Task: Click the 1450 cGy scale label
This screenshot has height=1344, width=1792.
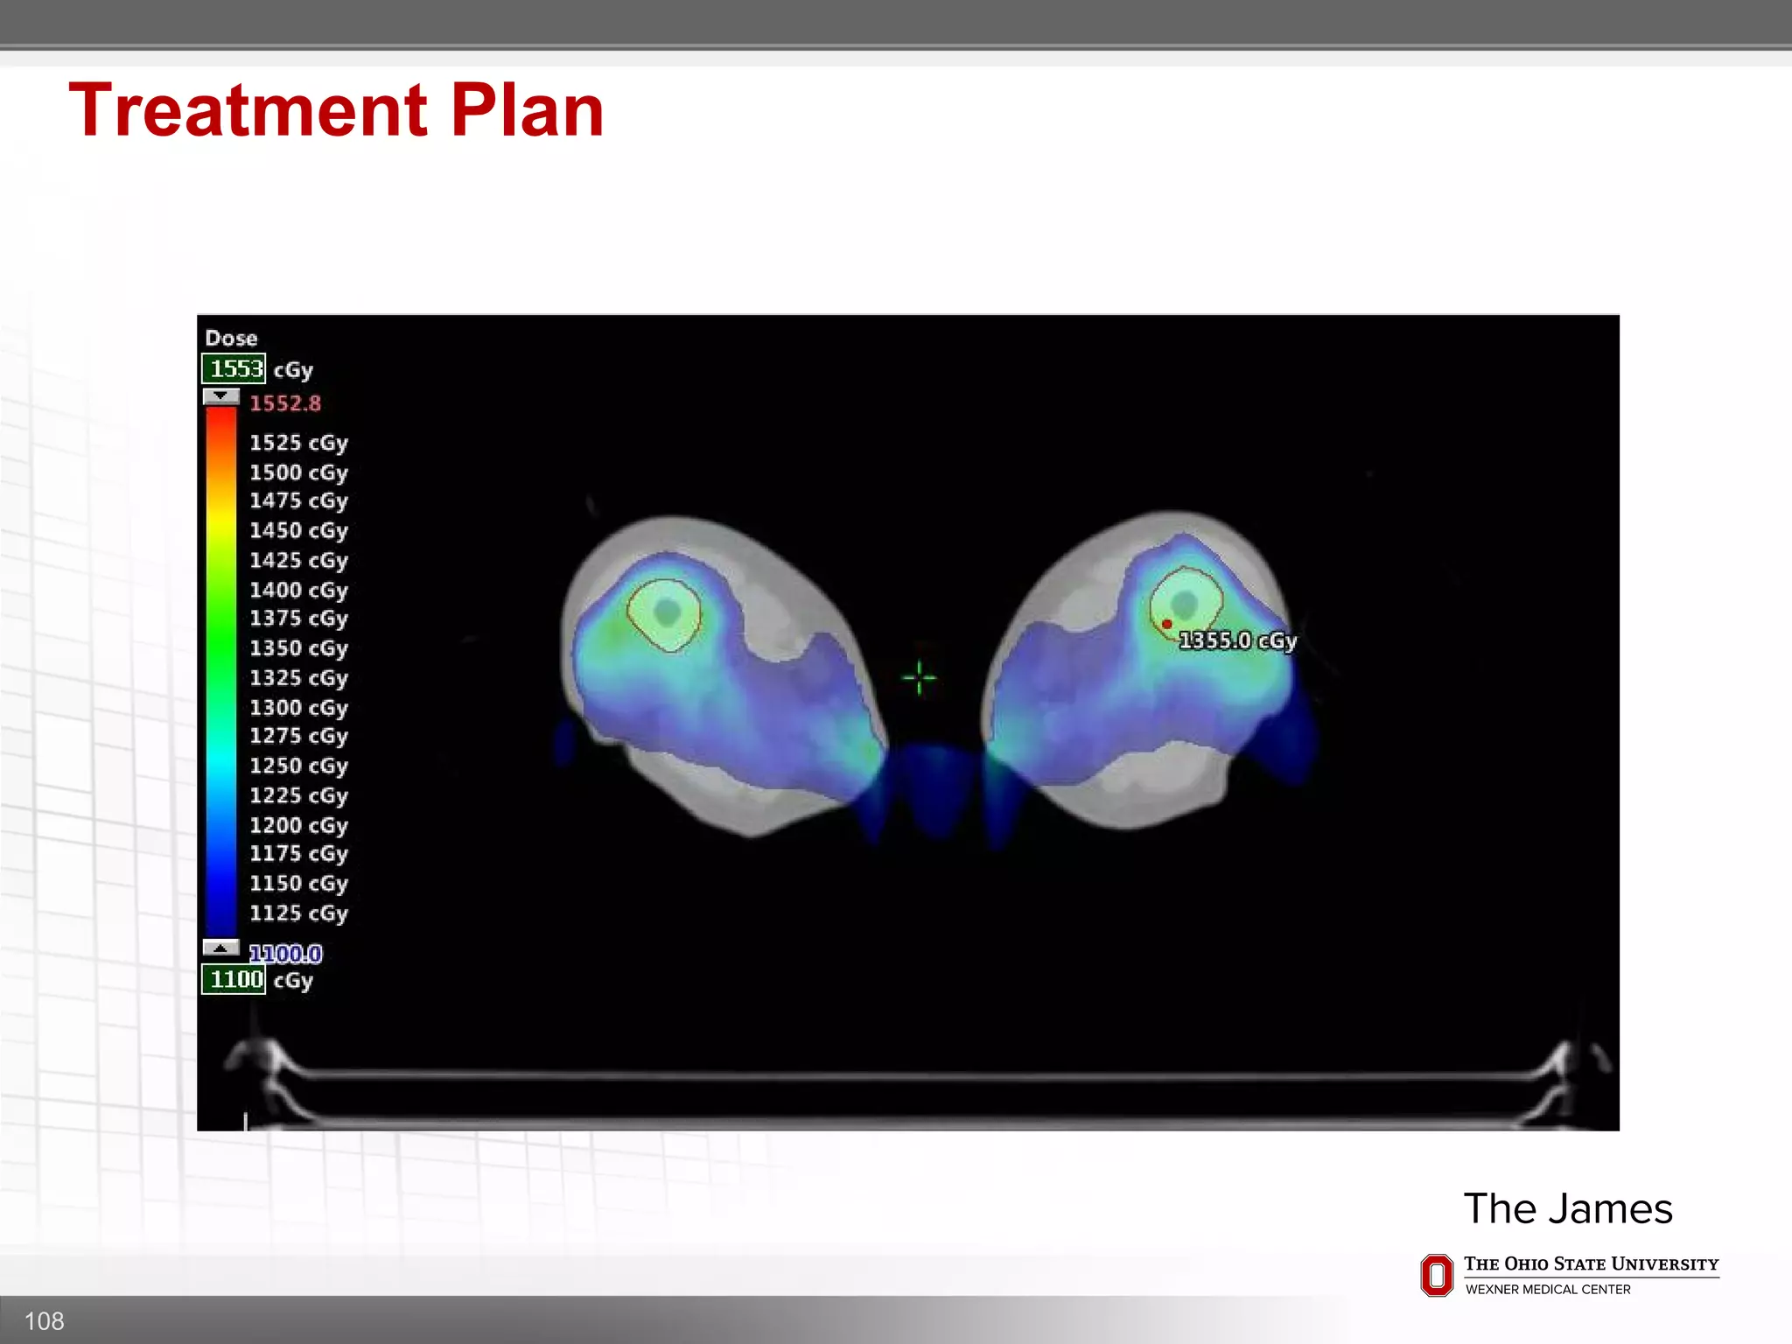Action: [298, 530]
